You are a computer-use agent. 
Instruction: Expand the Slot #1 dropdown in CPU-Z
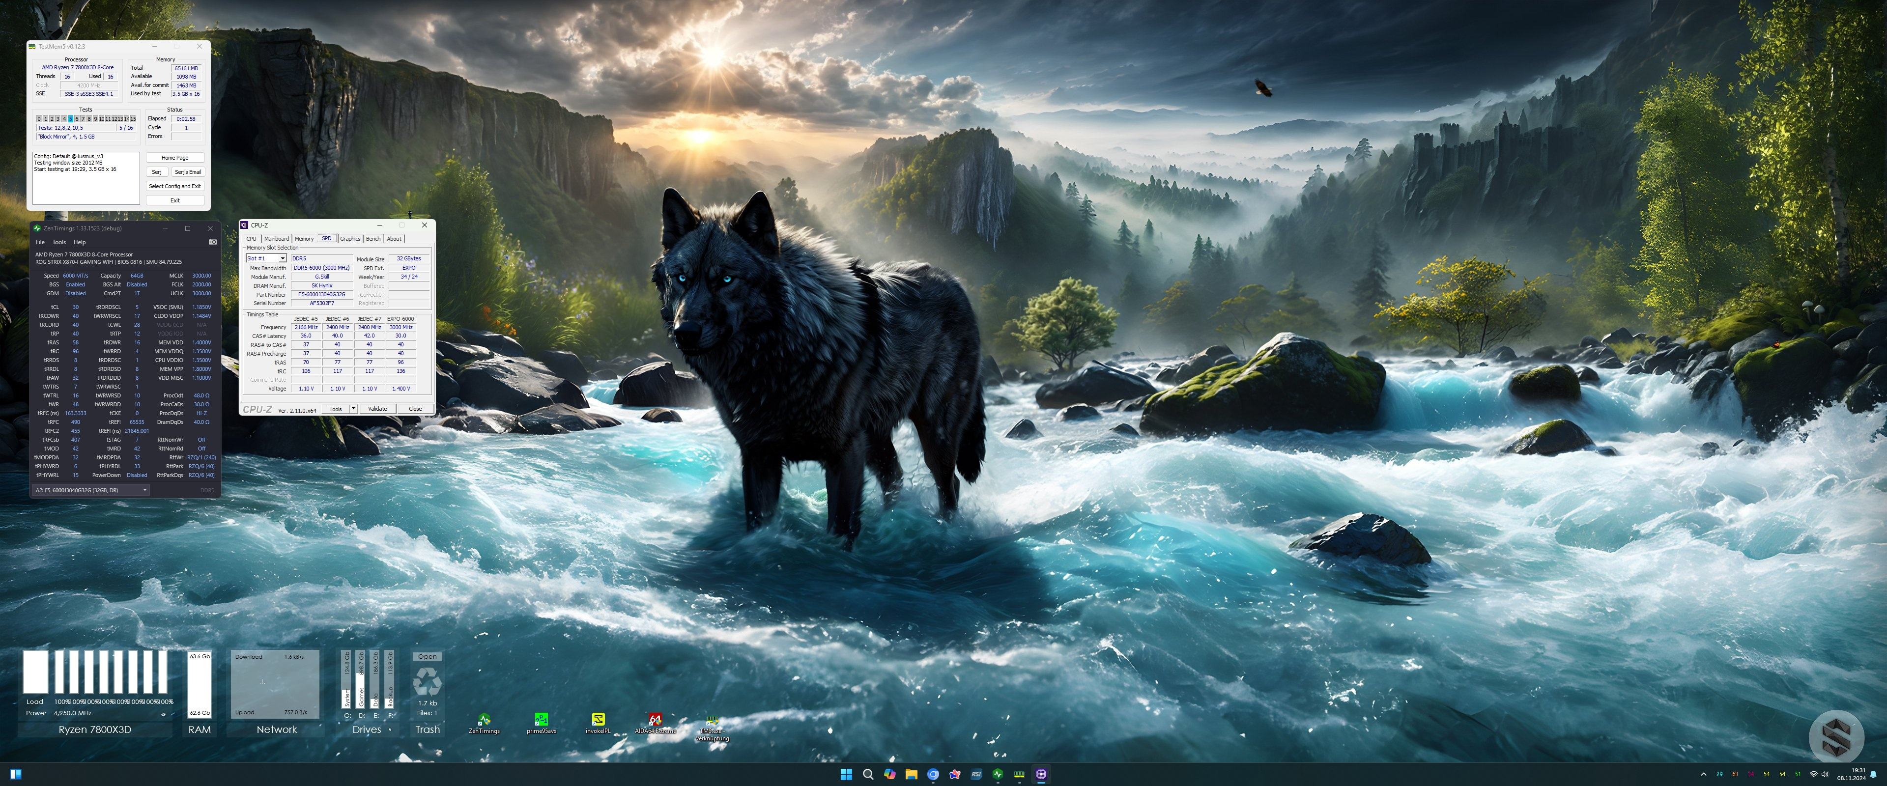pos(283,258)
